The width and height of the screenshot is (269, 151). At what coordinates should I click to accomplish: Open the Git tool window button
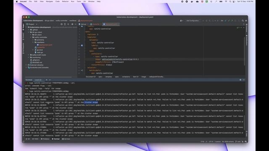[x=28, y=139]
